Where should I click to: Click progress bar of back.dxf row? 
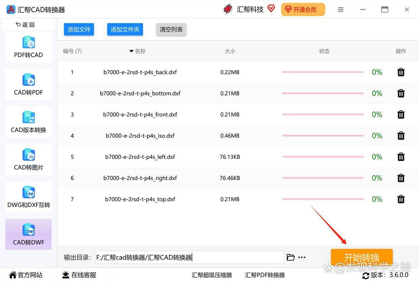[323, 72]
